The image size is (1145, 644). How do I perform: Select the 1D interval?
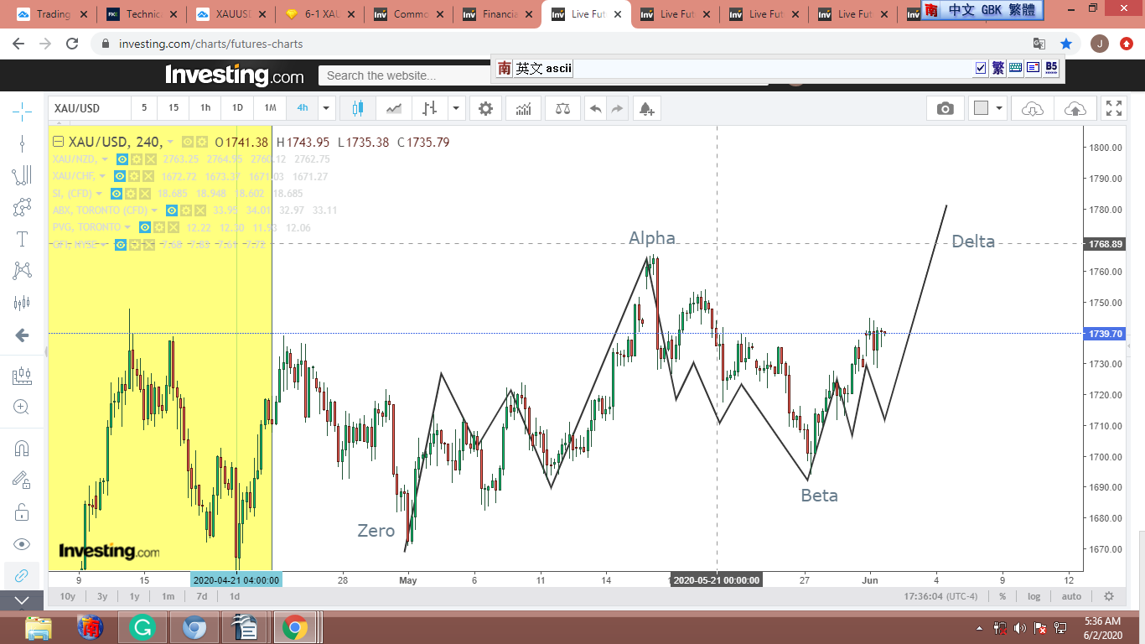[x=237, y=108]
